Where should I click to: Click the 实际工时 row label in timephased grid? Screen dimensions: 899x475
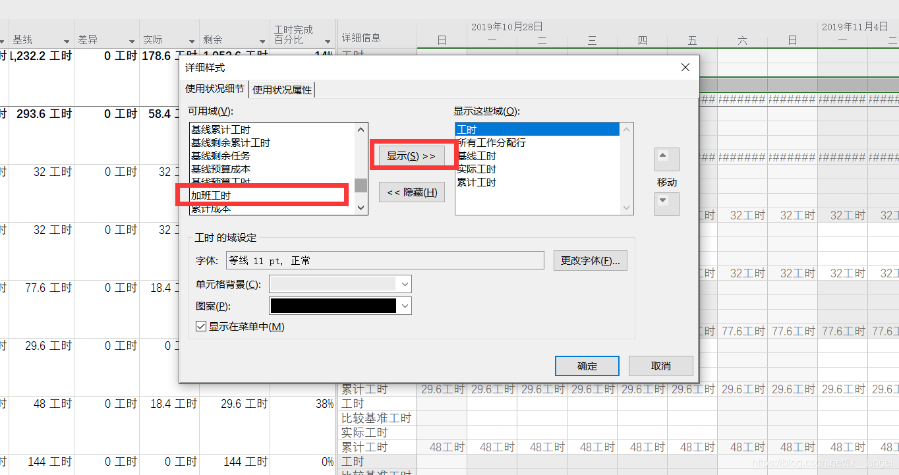pyautogui.click(x=364, y=433)
